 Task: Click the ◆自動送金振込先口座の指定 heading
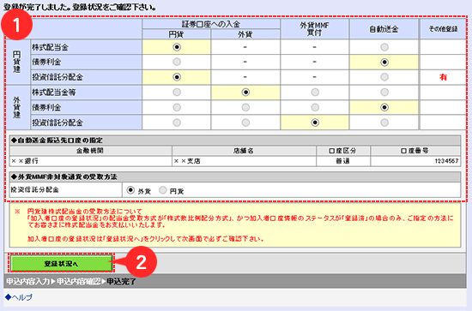click(57, 141)
